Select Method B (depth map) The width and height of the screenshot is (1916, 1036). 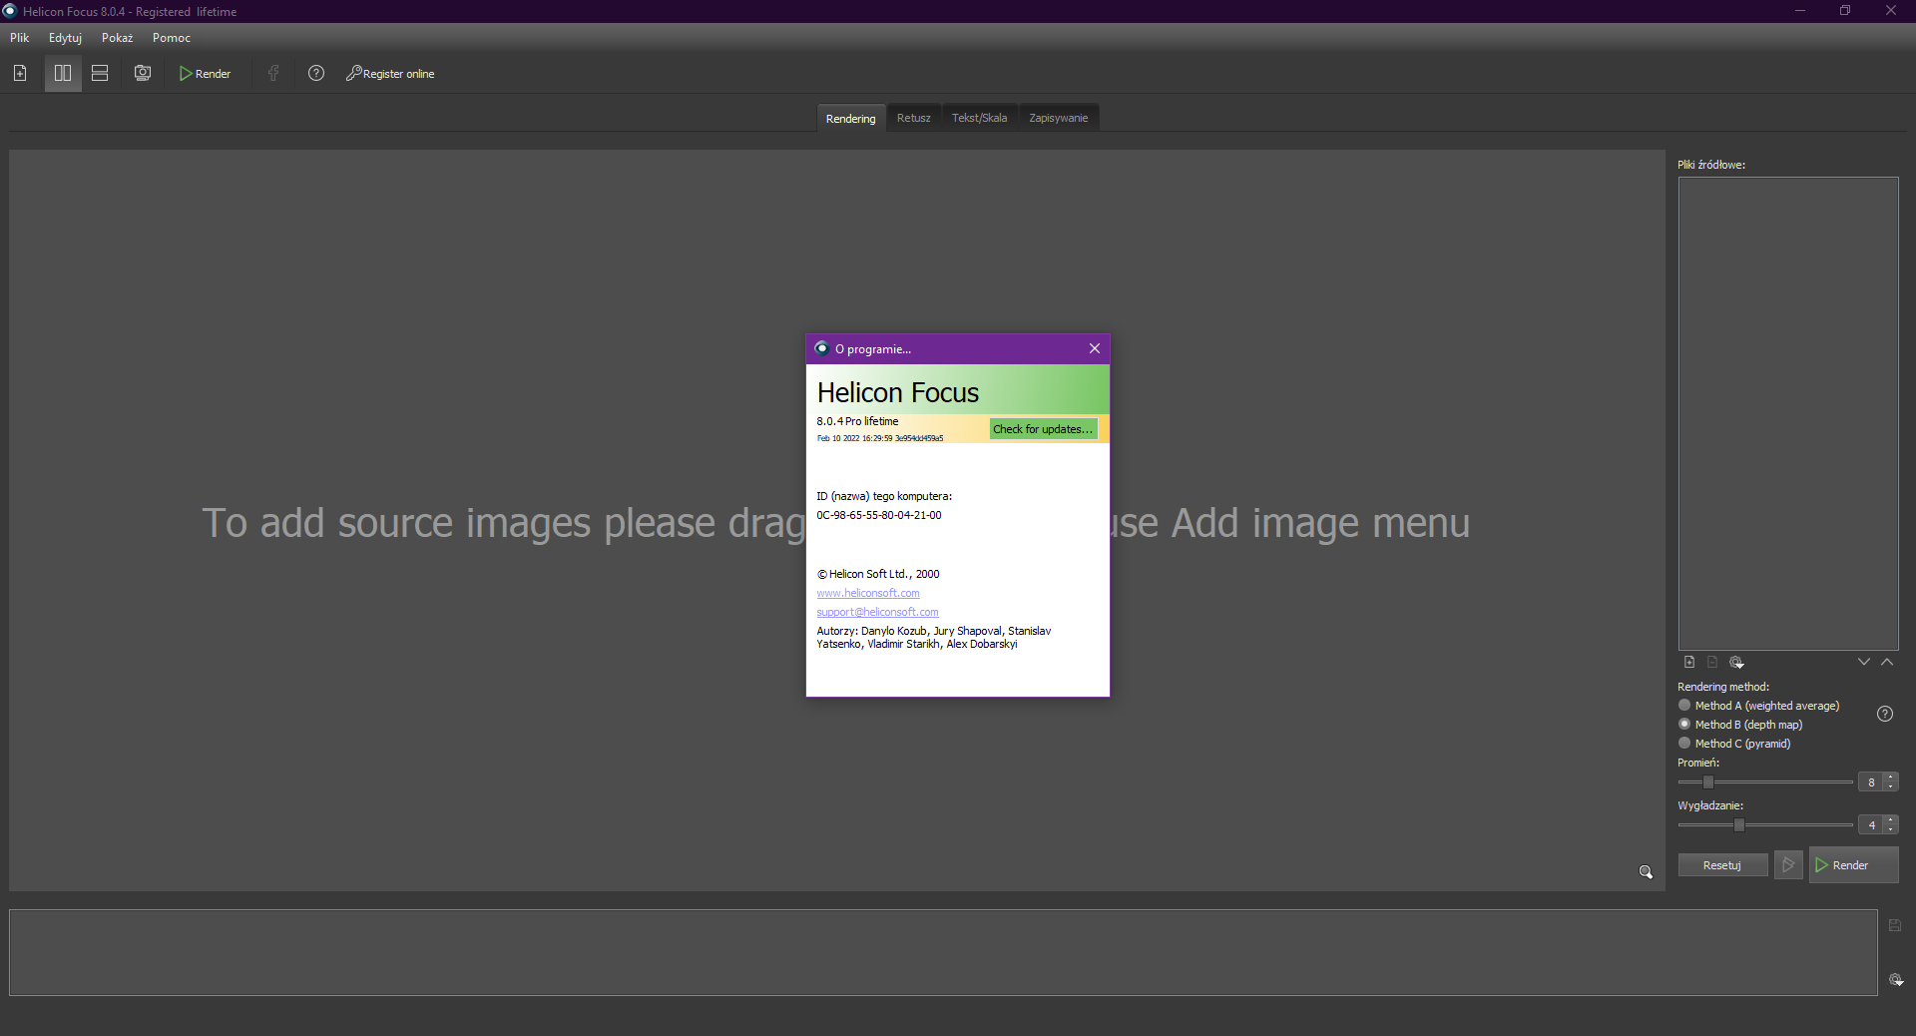pyautogui.click(x=1741, y=725)
